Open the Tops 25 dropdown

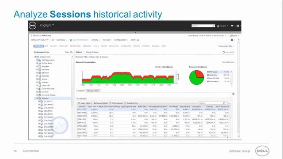69,52
